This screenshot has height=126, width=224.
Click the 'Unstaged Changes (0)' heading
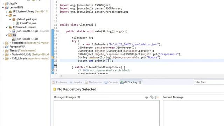coord(67,97)
